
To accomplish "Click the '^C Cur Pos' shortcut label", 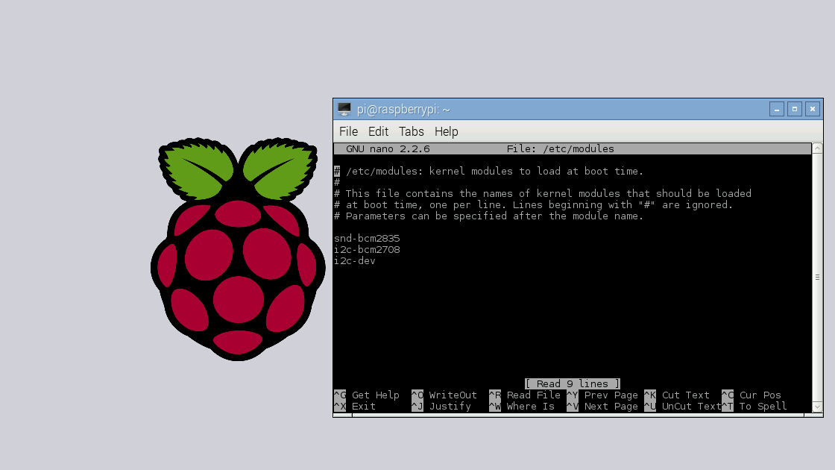I will [x=751, y=395].
